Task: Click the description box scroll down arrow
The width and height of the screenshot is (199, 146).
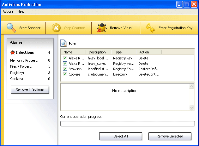Action: point(191,108)
